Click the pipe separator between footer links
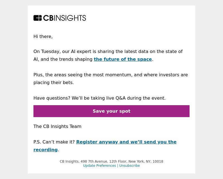 [x=117, y=166]
